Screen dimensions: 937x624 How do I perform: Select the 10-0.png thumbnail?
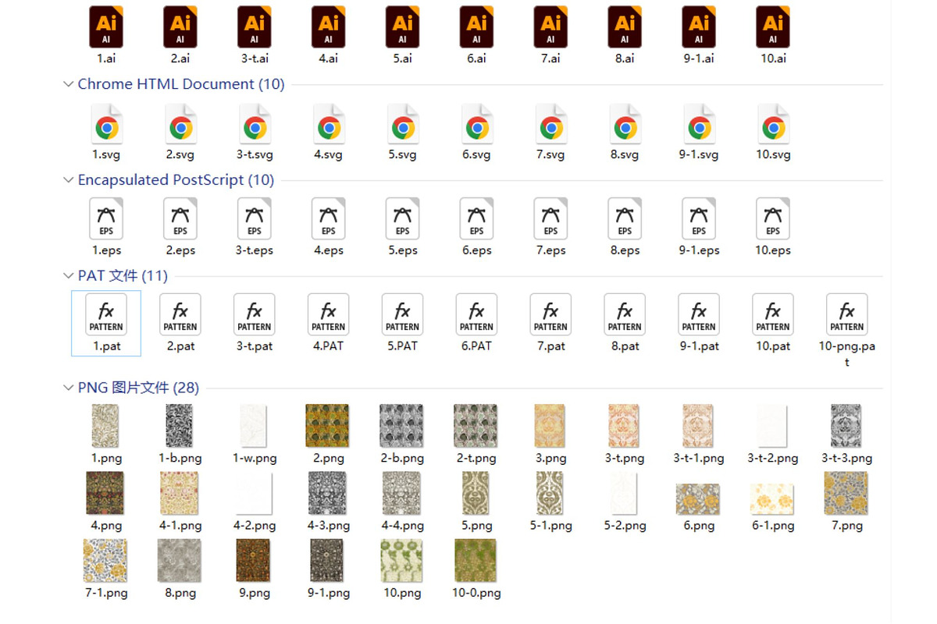pyautogui.click(x=476, y=561)
